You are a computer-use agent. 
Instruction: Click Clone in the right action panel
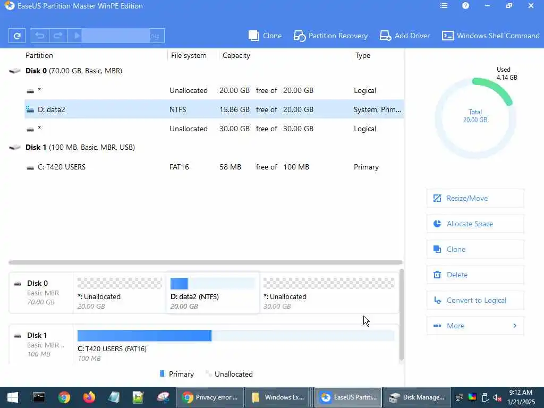pyautogui.click(x=475, y=250)
